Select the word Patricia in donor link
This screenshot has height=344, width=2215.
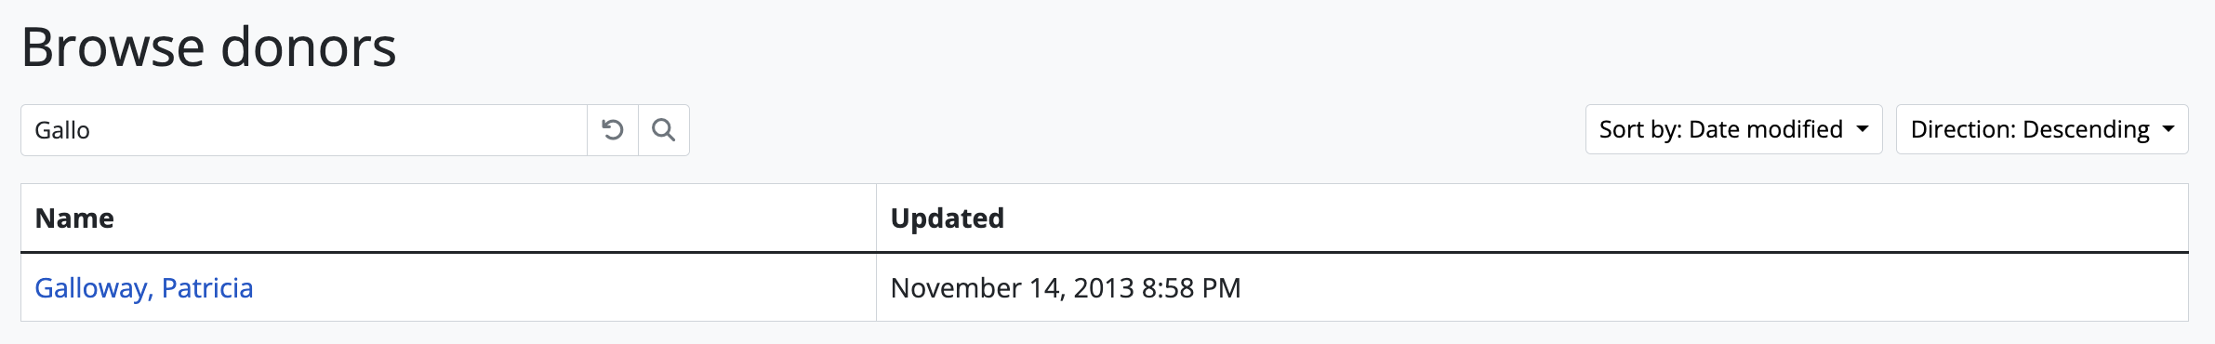(207, 288)
